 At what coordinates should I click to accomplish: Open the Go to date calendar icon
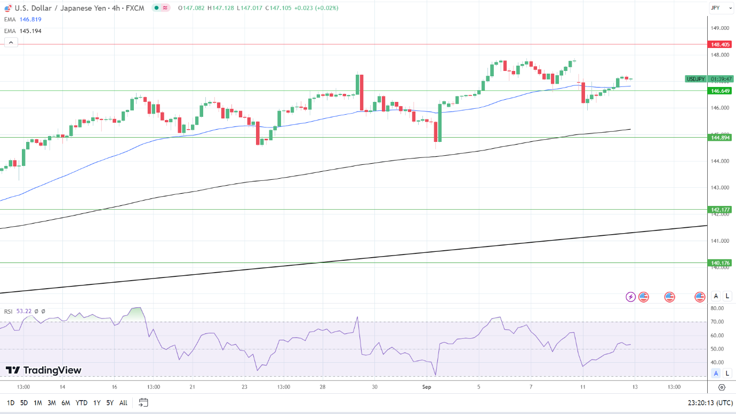click(143, 402)
